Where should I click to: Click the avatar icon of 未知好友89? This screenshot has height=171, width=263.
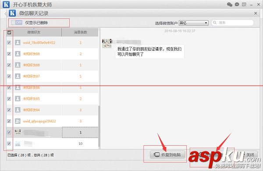click(x=18, y=54)
